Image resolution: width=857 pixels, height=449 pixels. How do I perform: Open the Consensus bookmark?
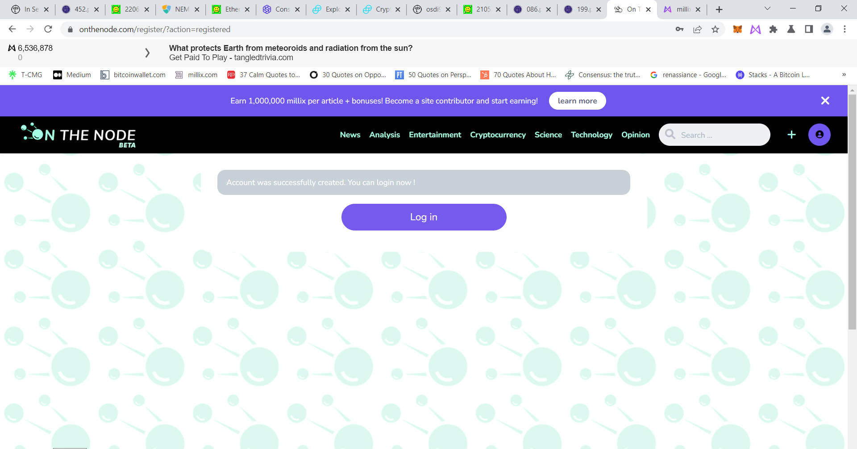[603, 74]
